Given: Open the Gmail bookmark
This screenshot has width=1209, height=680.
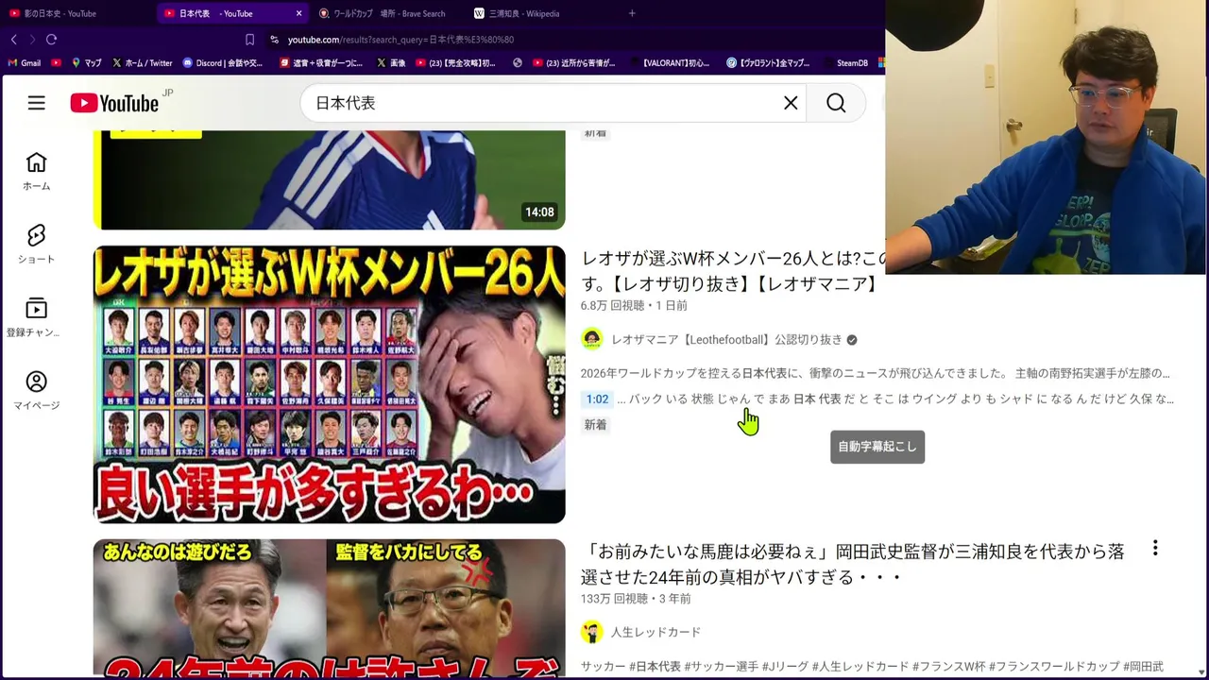Looking at the screenshot, I should point(25,63).
